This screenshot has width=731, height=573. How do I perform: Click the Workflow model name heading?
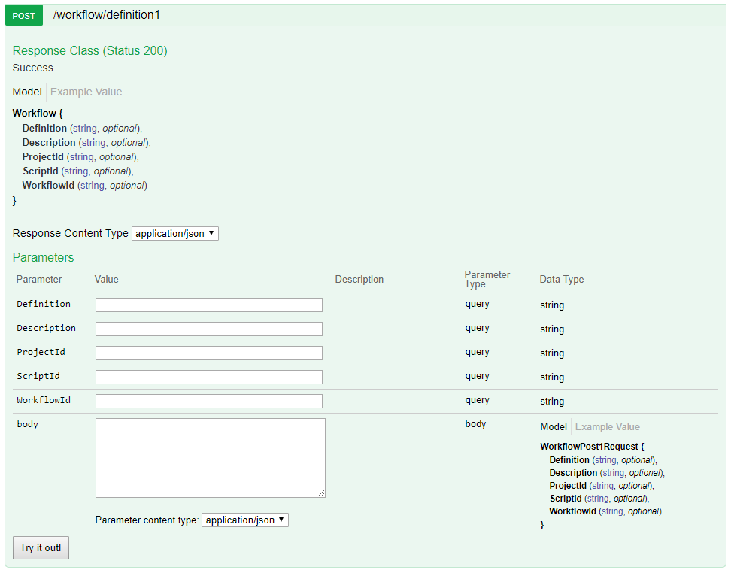(x=37, y=114)
